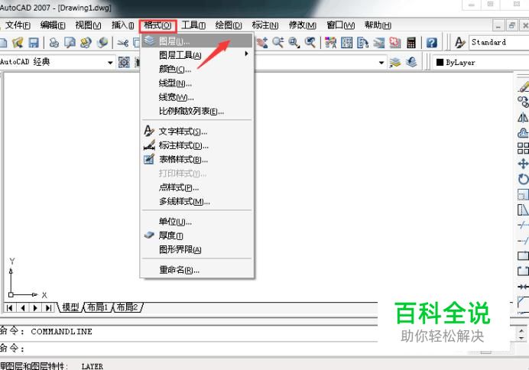Select the Zoom Window tool
This screenshot has width=529, height=370.
tap(294, 43)
